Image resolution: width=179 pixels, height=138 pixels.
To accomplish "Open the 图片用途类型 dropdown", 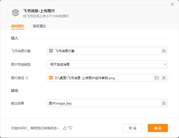I will 107,64.
